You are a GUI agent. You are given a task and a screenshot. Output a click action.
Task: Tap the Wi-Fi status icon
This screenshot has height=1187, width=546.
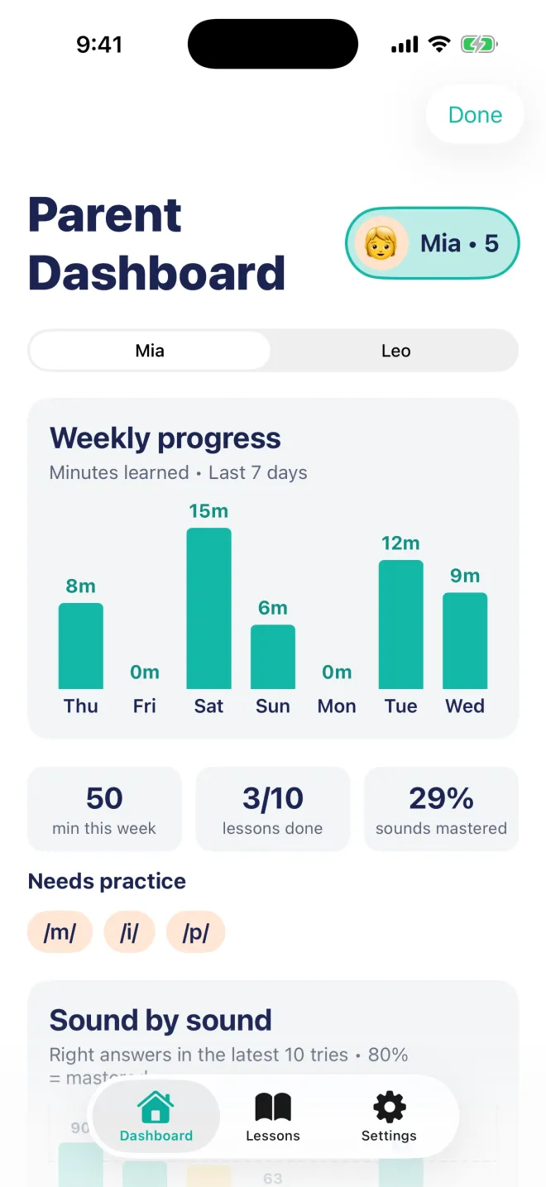tap(439, 45)
